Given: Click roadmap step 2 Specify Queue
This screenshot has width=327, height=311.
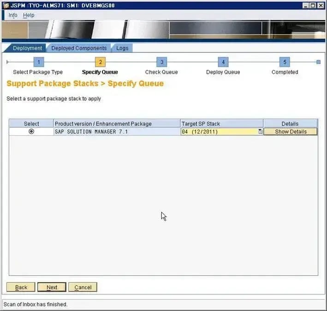Looking at the screenshot, I should click(100, 62).
